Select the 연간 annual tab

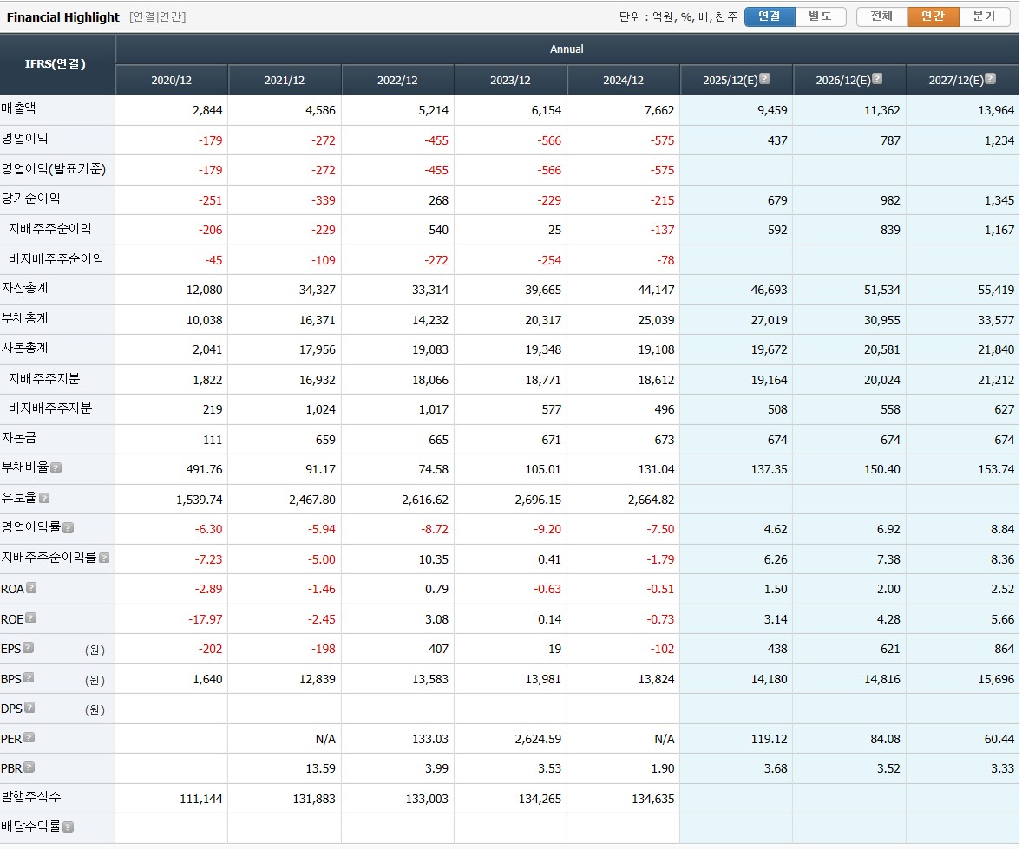(934, 16)
